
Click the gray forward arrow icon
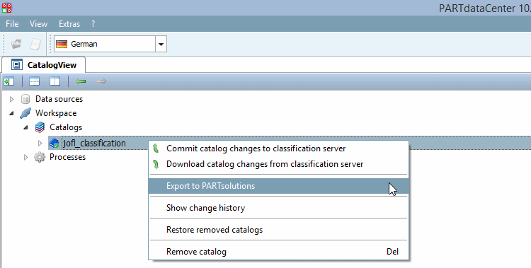(101, 81)
